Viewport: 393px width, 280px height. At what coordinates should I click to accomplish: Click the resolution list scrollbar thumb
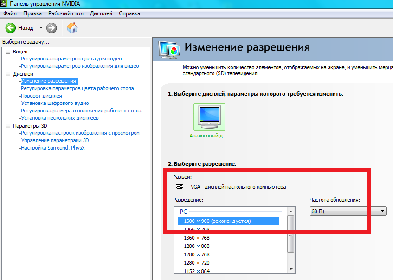pos(291,234)
